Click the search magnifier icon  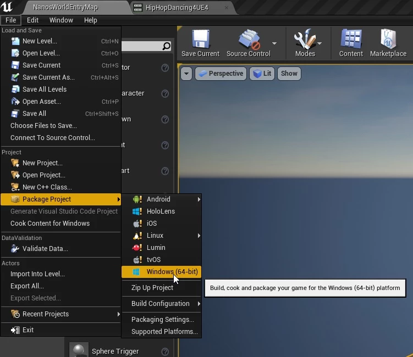(166, 46)
